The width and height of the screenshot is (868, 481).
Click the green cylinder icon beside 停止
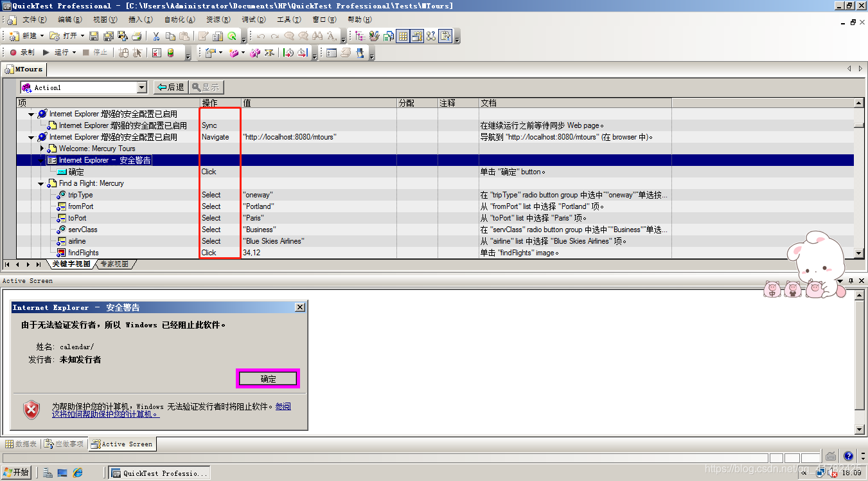click(171, 53)
